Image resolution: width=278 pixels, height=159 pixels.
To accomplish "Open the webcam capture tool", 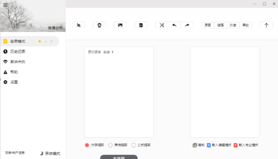I will click(x=100, y=25).
